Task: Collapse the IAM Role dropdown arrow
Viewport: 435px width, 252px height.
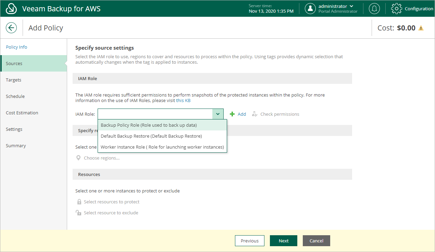Action: coord(218,114)
